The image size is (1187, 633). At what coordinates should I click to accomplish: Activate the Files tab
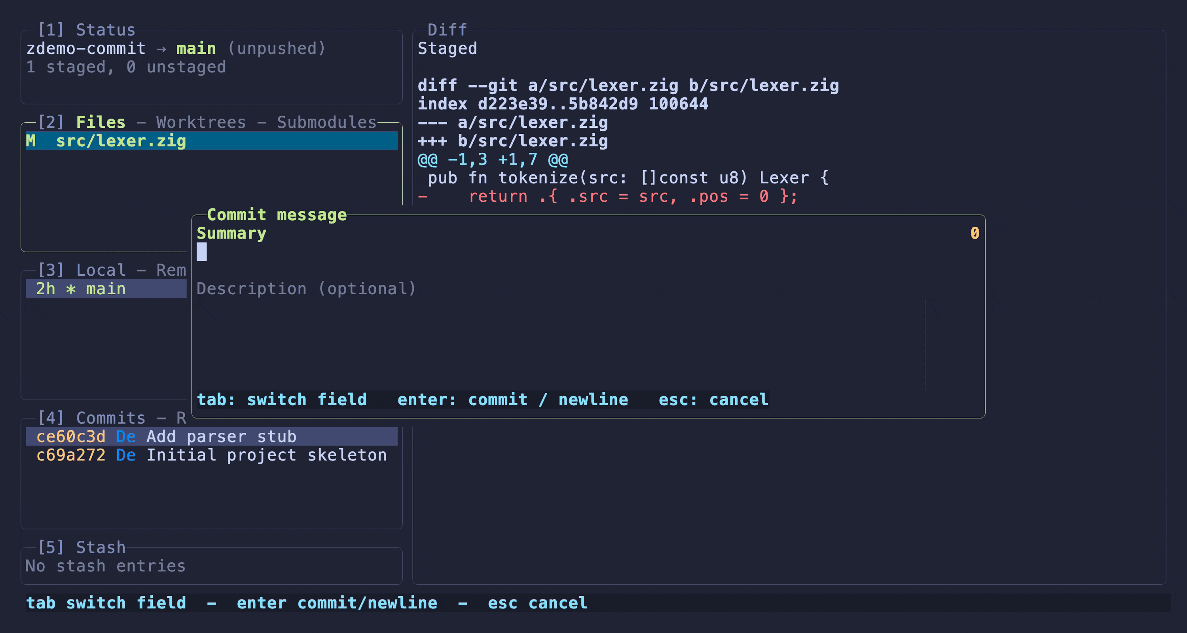pos(100,122)
